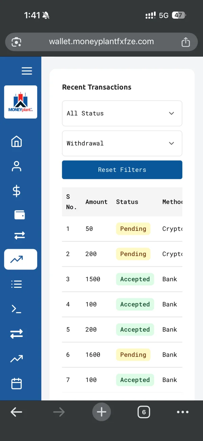Screen dimensions: 203x441
Task: Tap the browser back arrow
Action: [x=16, y=412]
